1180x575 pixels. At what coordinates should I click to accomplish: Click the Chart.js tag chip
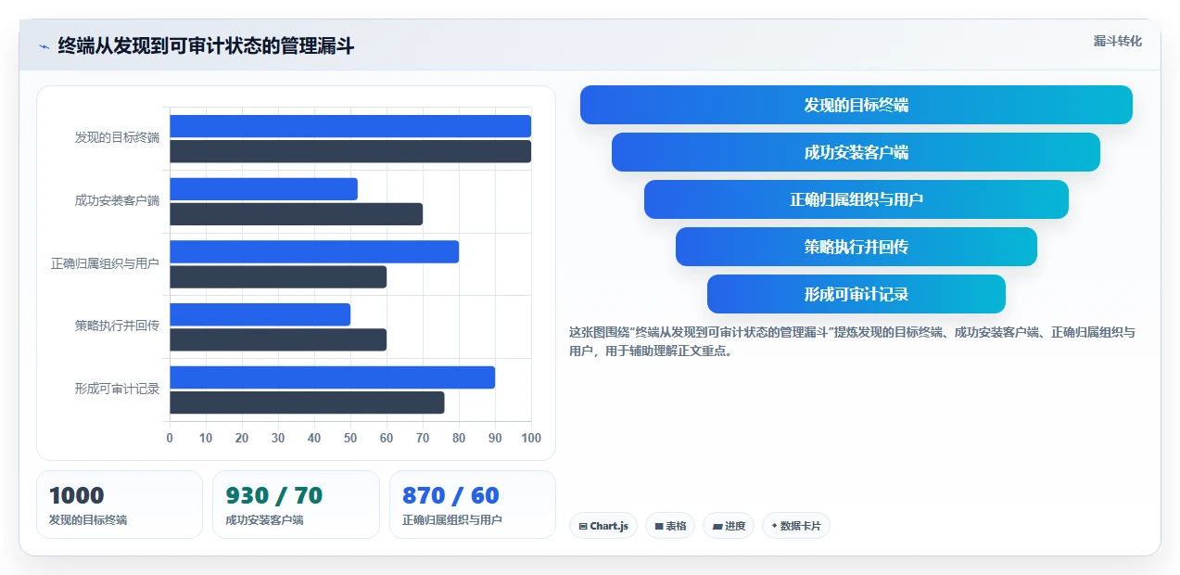603,526
